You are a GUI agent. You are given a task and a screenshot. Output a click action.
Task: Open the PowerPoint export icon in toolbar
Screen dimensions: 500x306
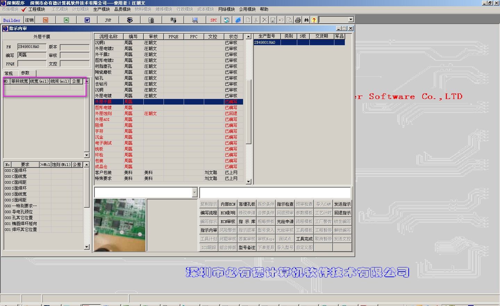[45, 20]
